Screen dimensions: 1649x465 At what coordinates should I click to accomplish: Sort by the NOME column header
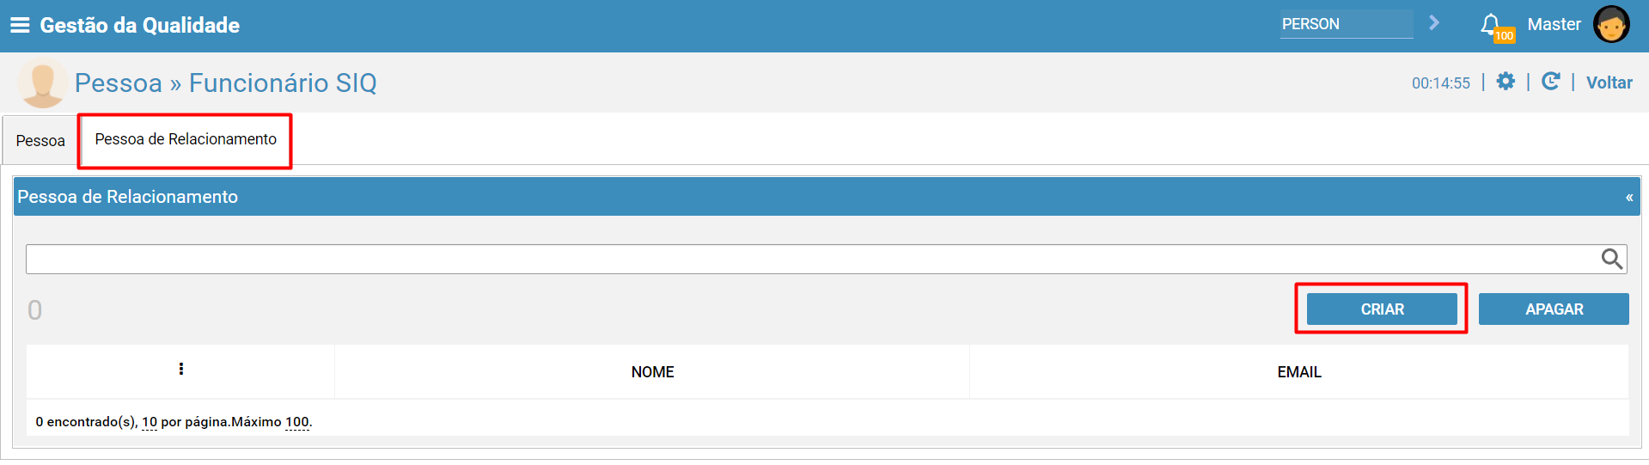652,372
